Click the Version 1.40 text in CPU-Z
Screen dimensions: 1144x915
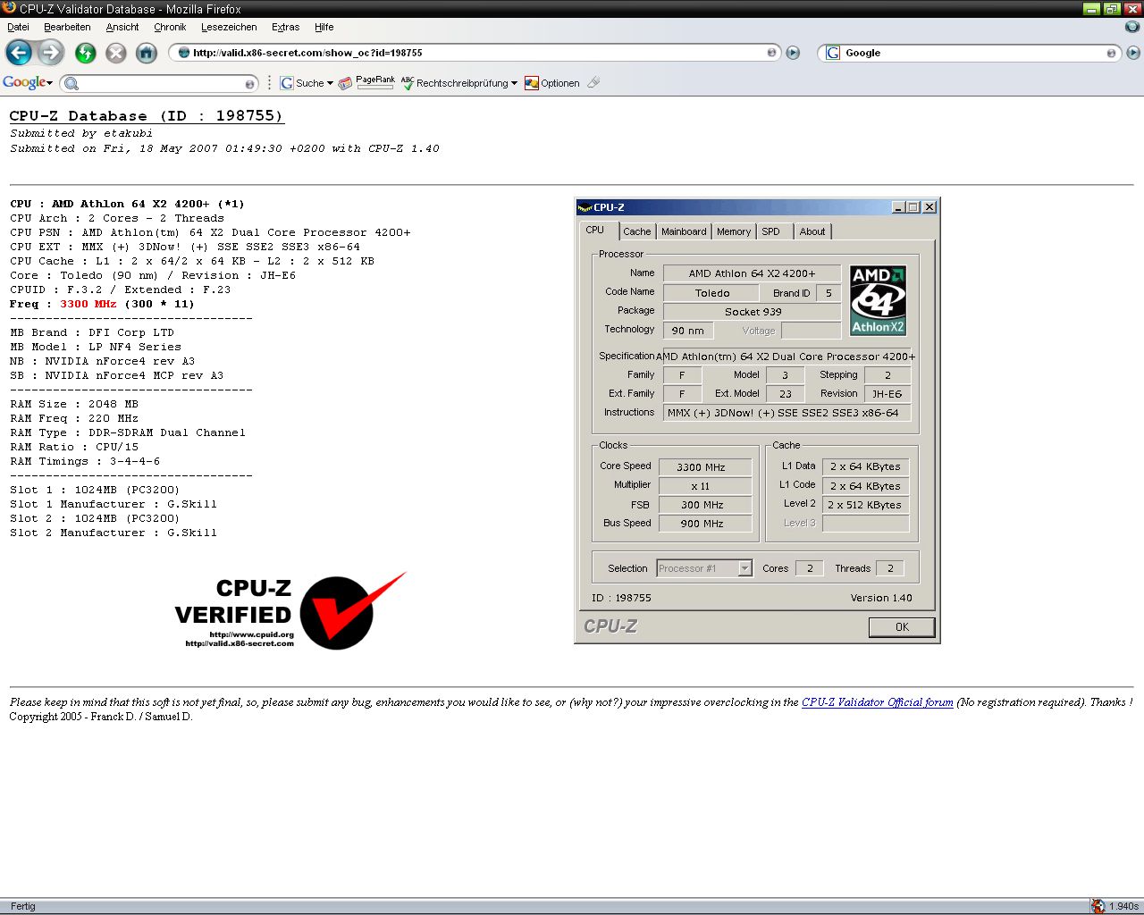(881, 598)
